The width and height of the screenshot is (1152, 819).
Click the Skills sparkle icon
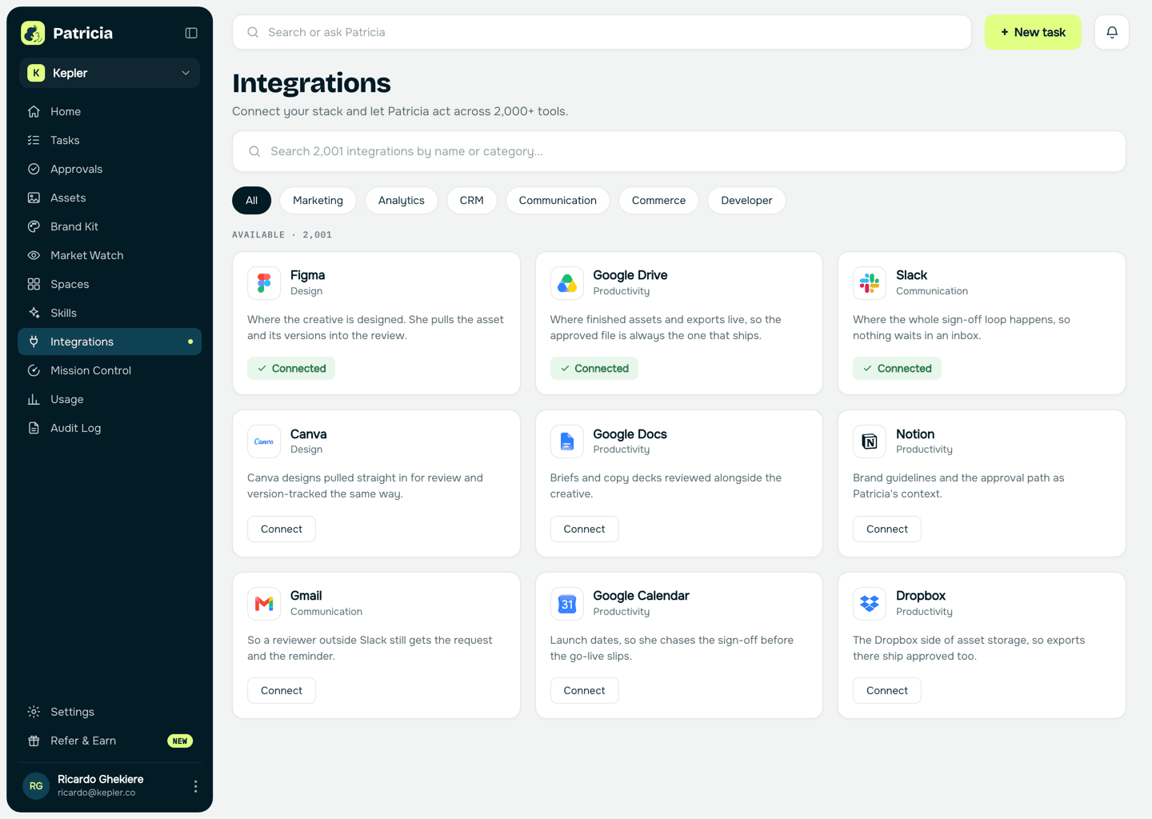coord(34,313)
